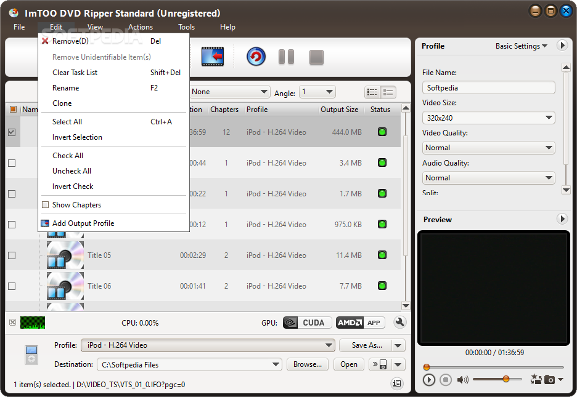
Task: Adjust the preview volume slider
Action: point(497,379)
